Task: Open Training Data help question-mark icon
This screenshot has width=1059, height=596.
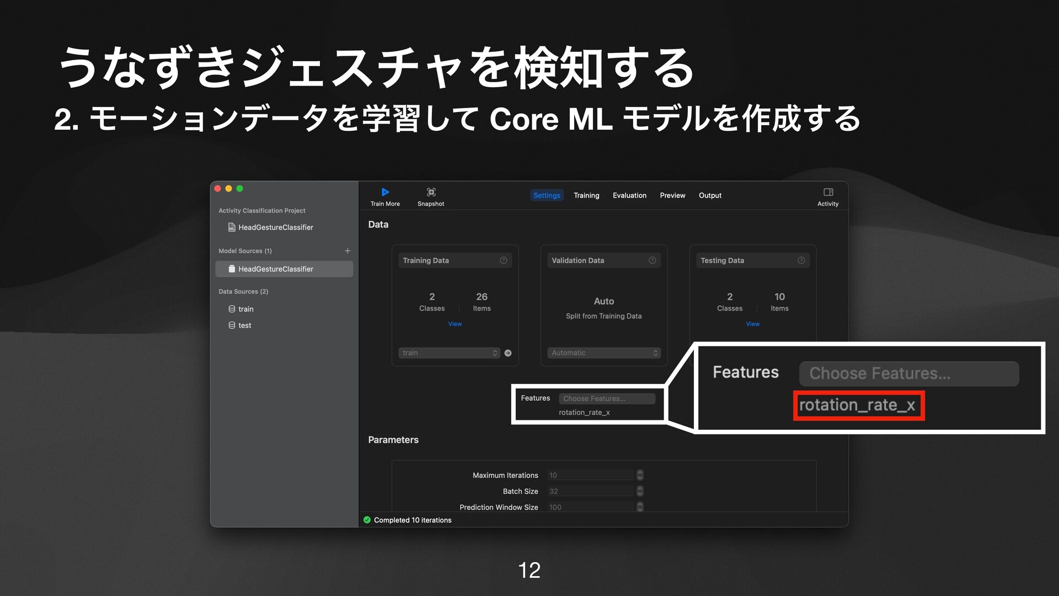Action: tap(504, 260)
